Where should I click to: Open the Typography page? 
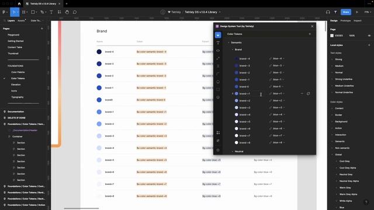coord(17,97)
